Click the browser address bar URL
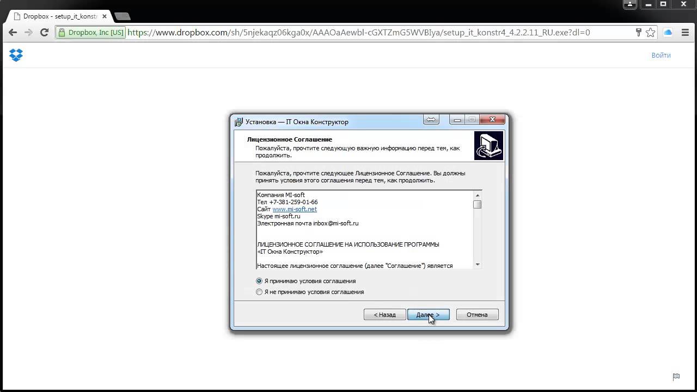 [x=358, y=33]
